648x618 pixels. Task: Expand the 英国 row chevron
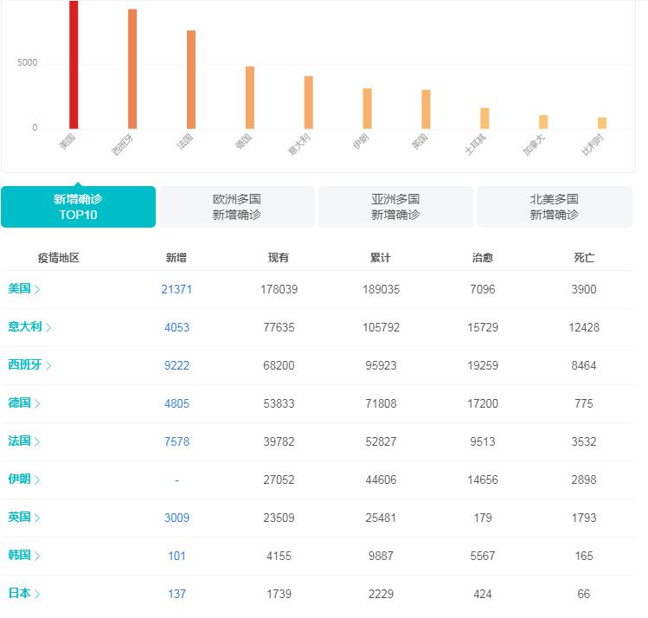[x=37, y=518]
